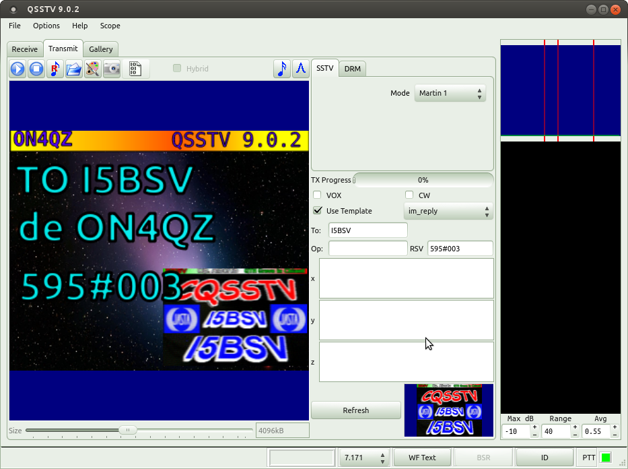Switch to the DRM sub-tab
628x469 pixels.
pyautogui.click(x=353, y=69)
